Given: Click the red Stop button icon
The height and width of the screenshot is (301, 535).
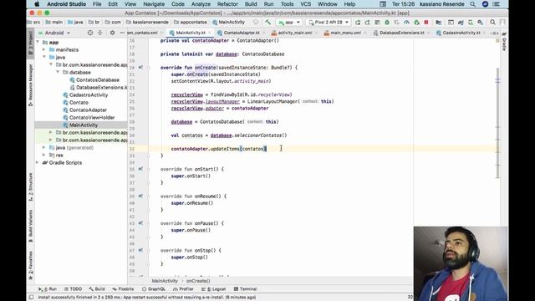Looking at the screenshot, I should [x=426, y=23].
